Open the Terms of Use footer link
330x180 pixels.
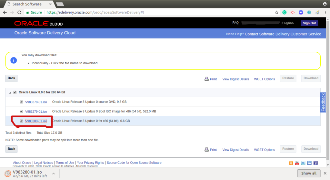(65, 163)
